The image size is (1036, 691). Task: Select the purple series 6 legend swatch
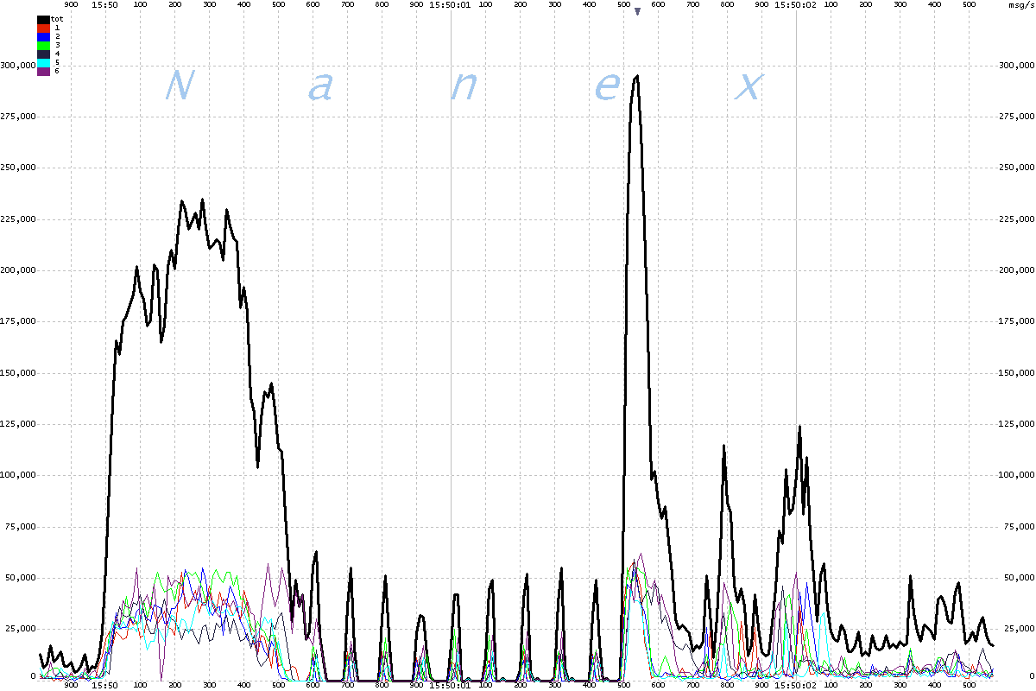coord(43,71)
